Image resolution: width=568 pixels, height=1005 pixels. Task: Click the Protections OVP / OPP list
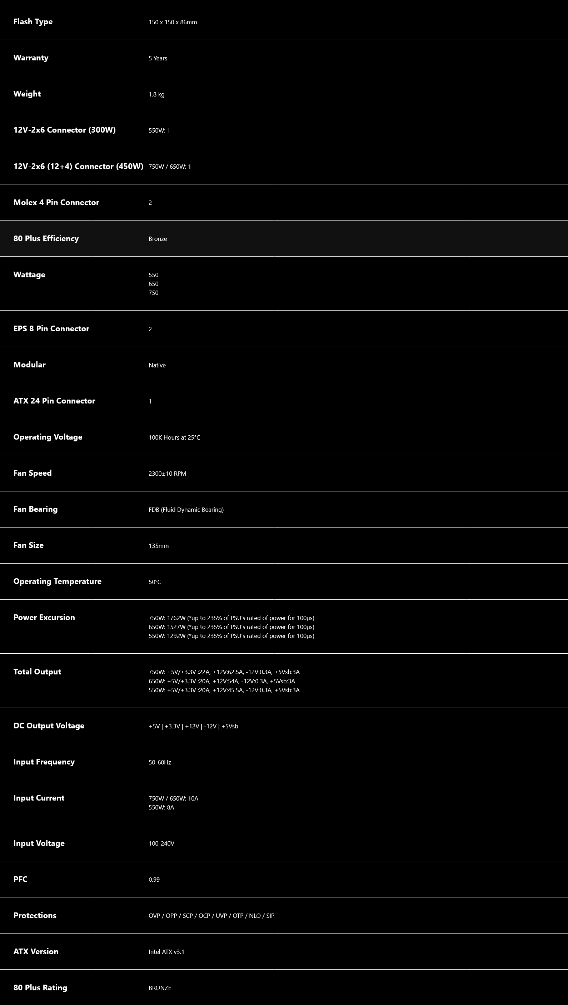tap(211, 916)
